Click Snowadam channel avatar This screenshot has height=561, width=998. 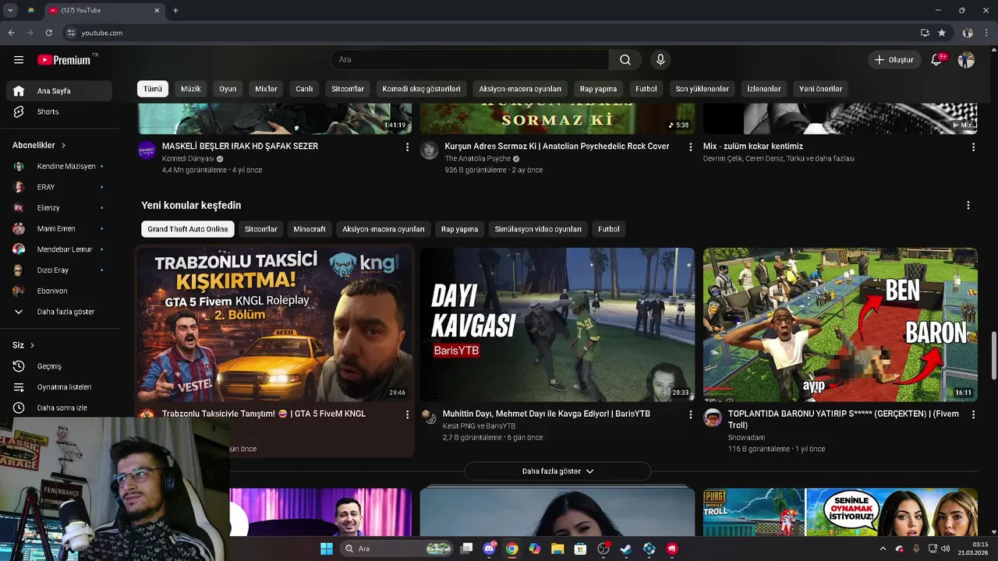coord(713,418)
